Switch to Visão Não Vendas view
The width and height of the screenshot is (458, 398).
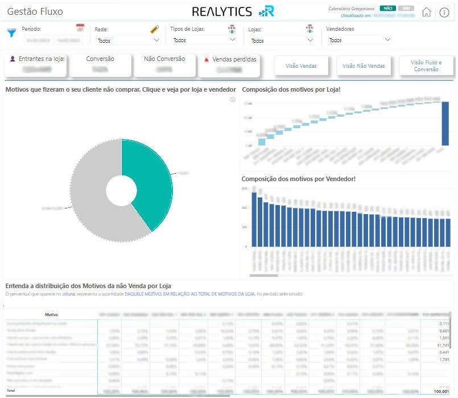pos(364,66)
